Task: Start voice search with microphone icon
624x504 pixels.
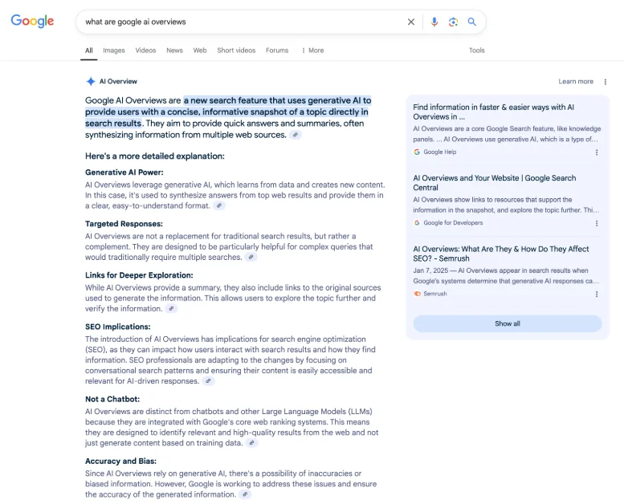Action: 434,22
